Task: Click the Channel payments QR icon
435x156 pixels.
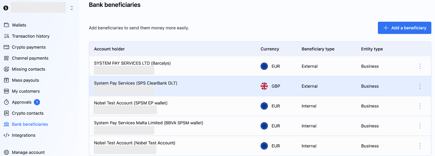Action: click(x=7, y=58)
